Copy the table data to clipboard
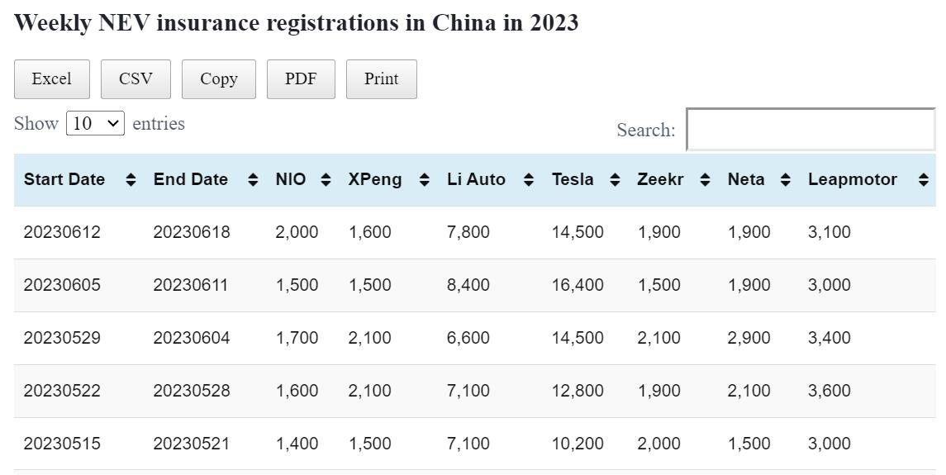The width and height of the screenshot is (946, 475). tap(219, 79)
